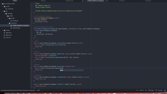Open the profile folder label in the tree
The image size is (167, 94).
tap(11, 16)
